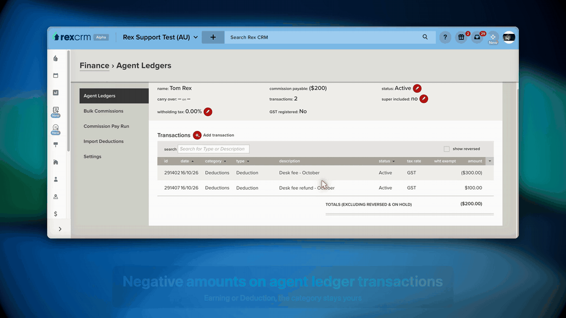Edit the Active status pencil icon
Viewport: 566px width, 318px height.
[417, 88]
